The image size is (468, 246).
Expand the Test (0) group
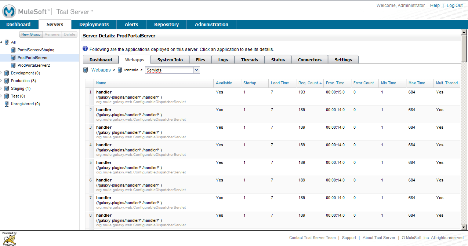point(1,96)
